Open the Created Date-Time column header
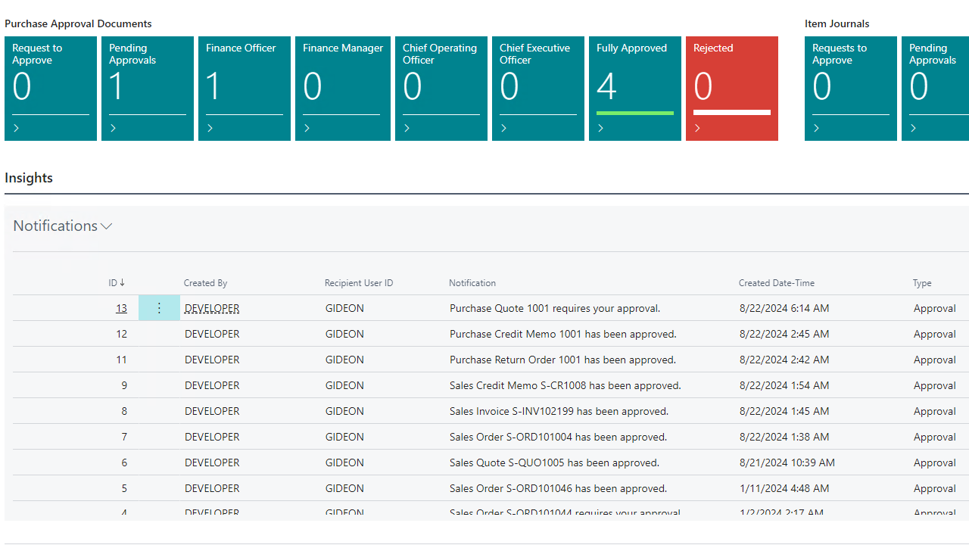969x545 pixels. pos(776,283)
